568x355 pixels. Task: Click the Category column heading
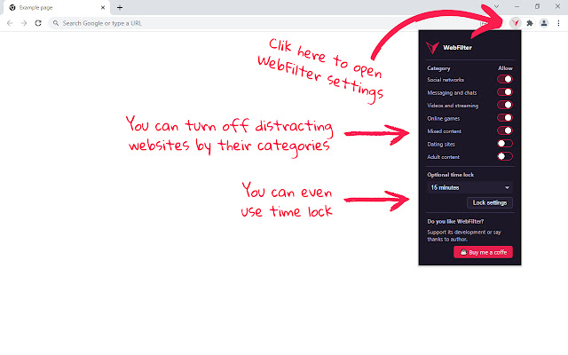tap(438, 68)
